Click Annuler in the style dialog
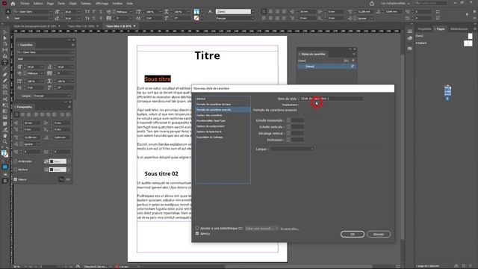This screenshot has width=478, height=269. (x=379, y=234)
